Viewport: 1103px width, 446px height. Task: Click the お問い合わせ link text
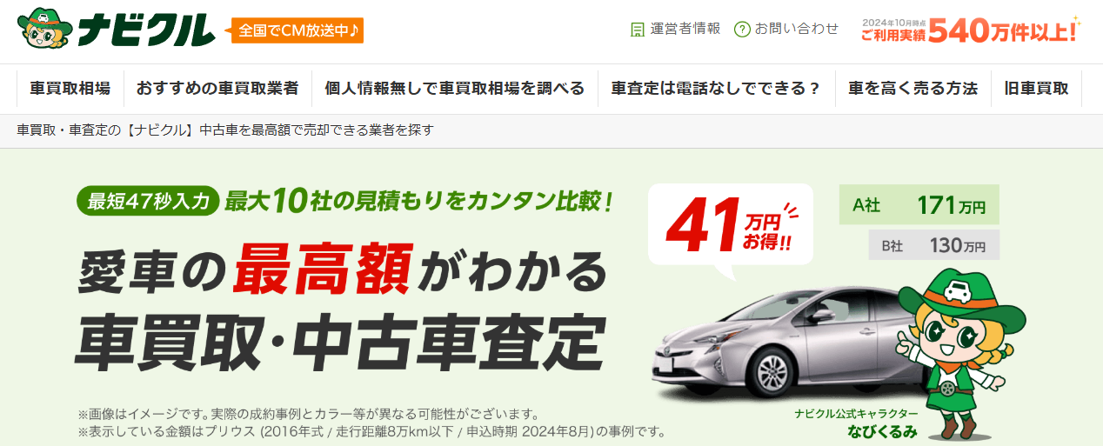coord(797,29)
